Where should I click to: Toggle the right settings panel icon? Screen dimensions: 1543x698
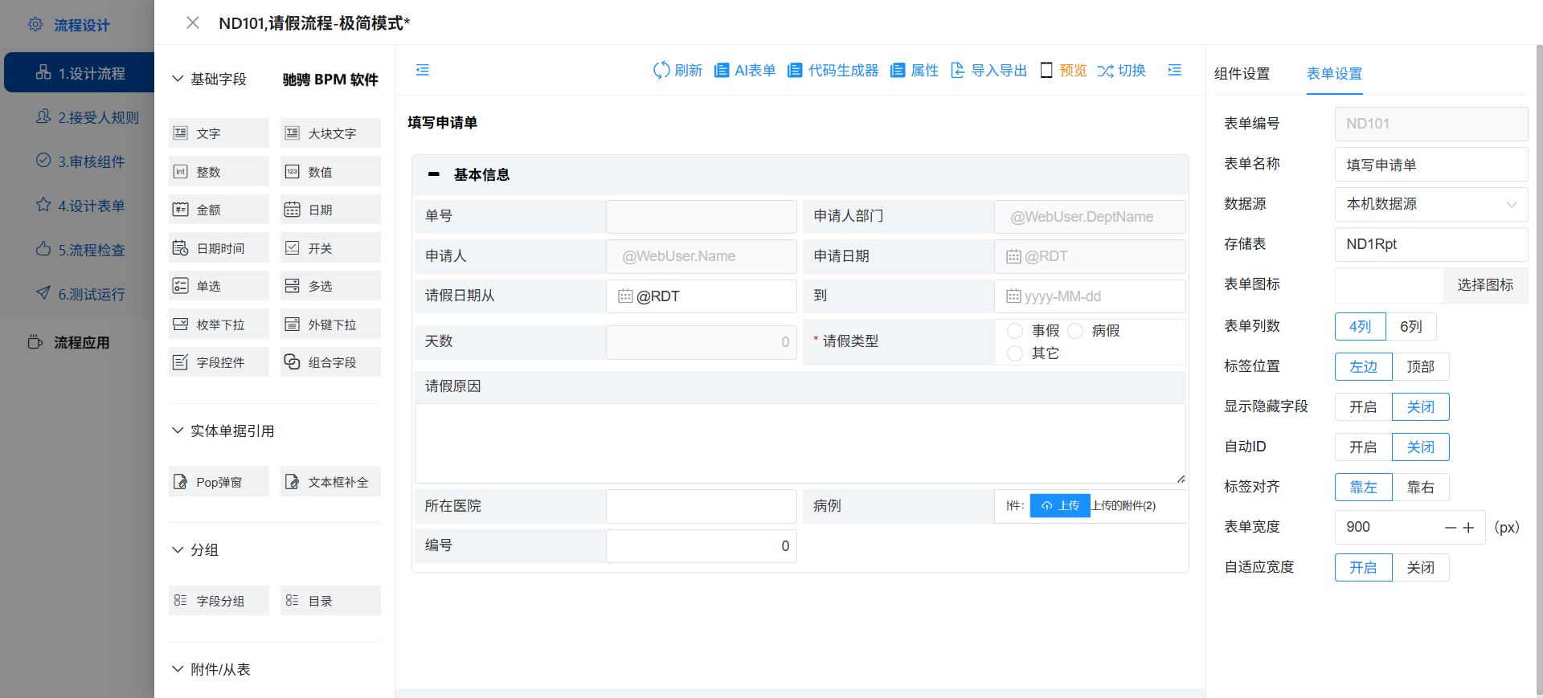tap(1175, 71)
